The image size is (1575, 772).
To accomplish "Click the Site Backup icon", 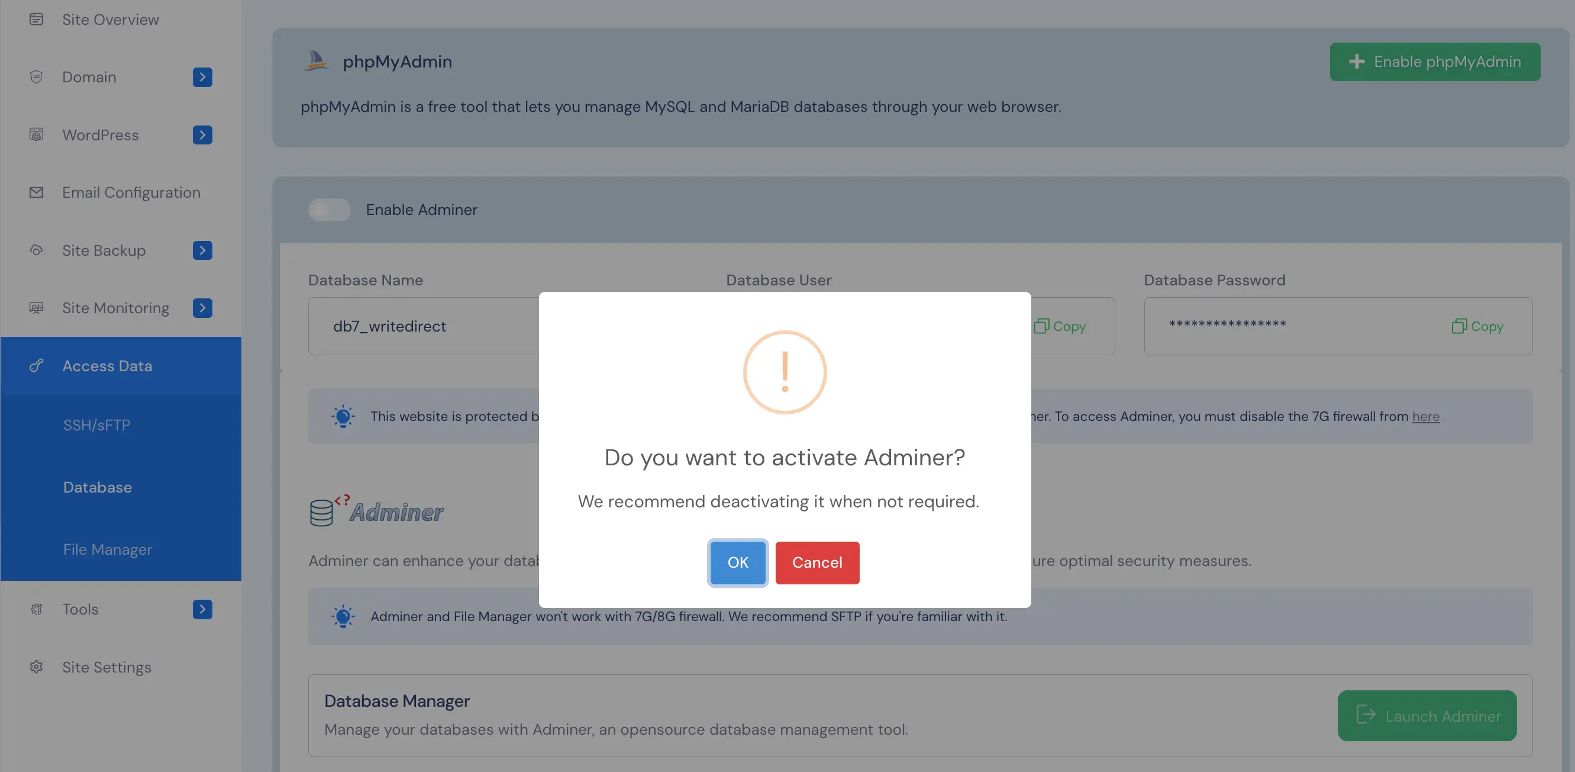I will [x=36, y=250].
